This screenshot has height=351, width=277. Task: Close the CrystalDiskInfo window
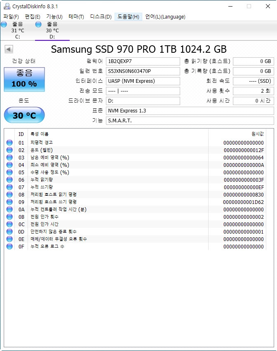268,6
